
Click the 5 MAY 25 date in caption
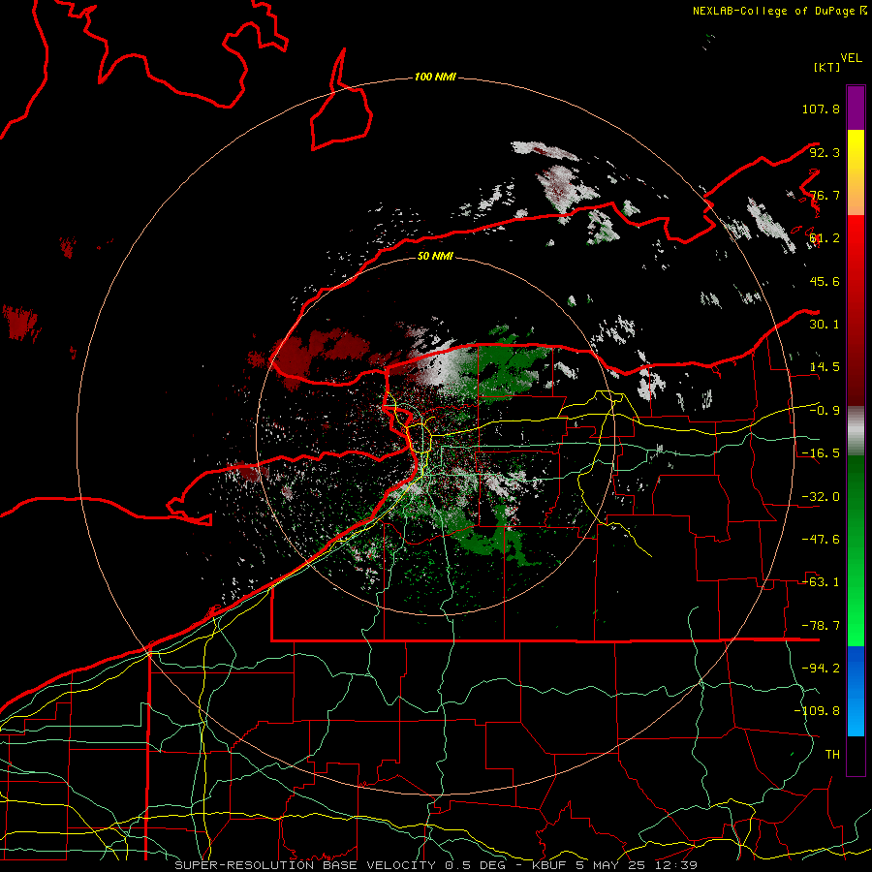tap(612, 865)
